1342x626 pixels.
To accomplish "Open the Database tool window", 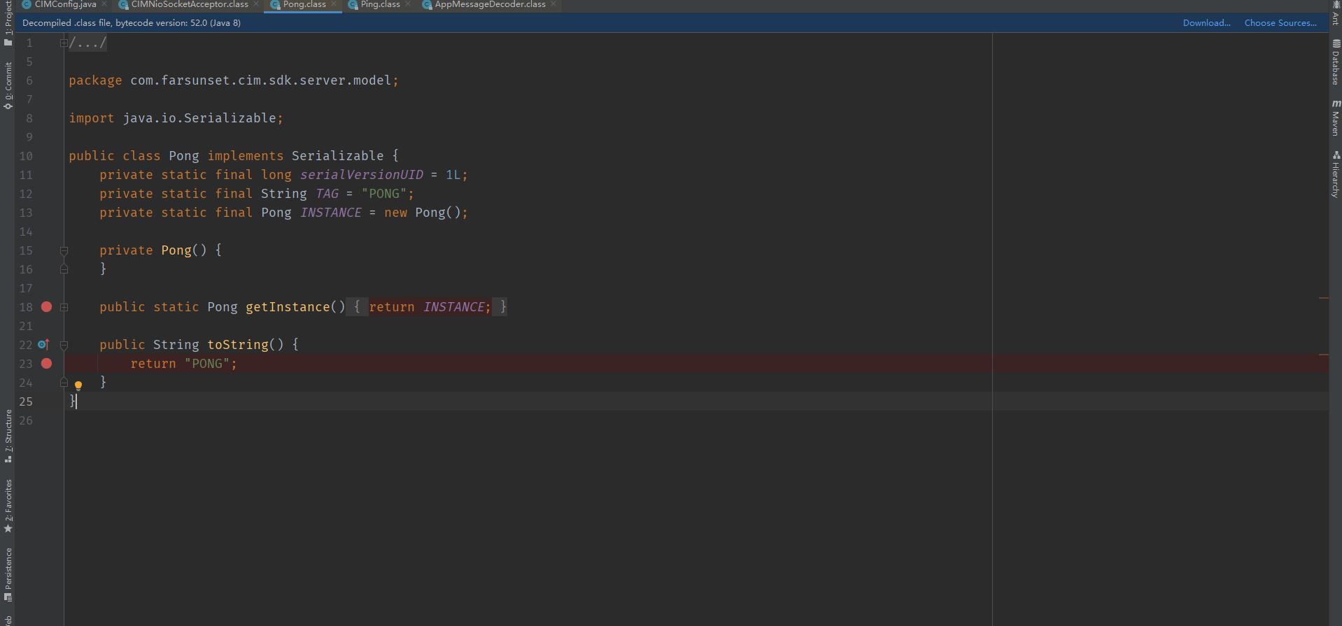I will 1335,62.
